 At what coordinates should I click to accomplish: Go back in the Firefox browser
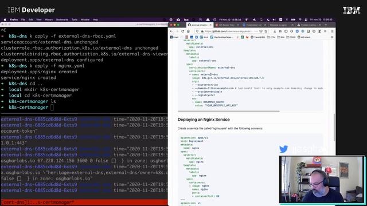point(171,31)
